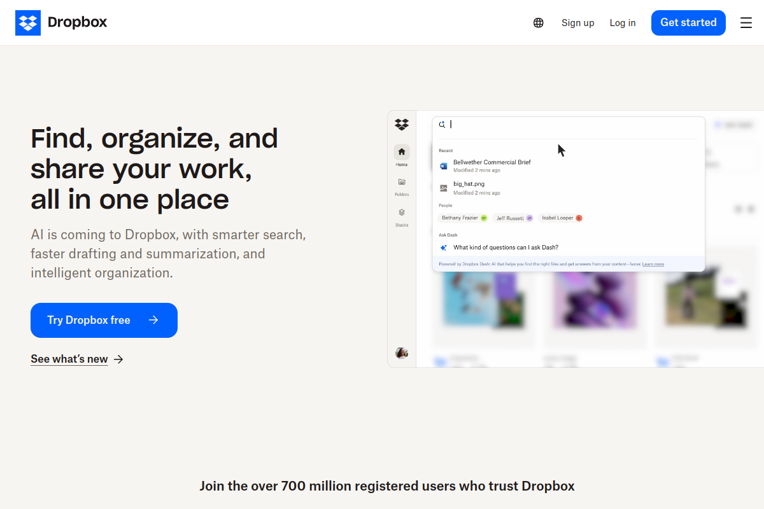
Task: Click the user avatar in mockup sidebar
Action: (x=402, y=352)
